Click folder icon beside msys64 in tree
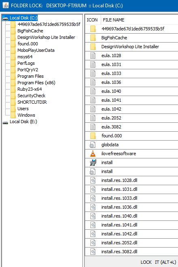178x267 pixels. coord(13,57)
